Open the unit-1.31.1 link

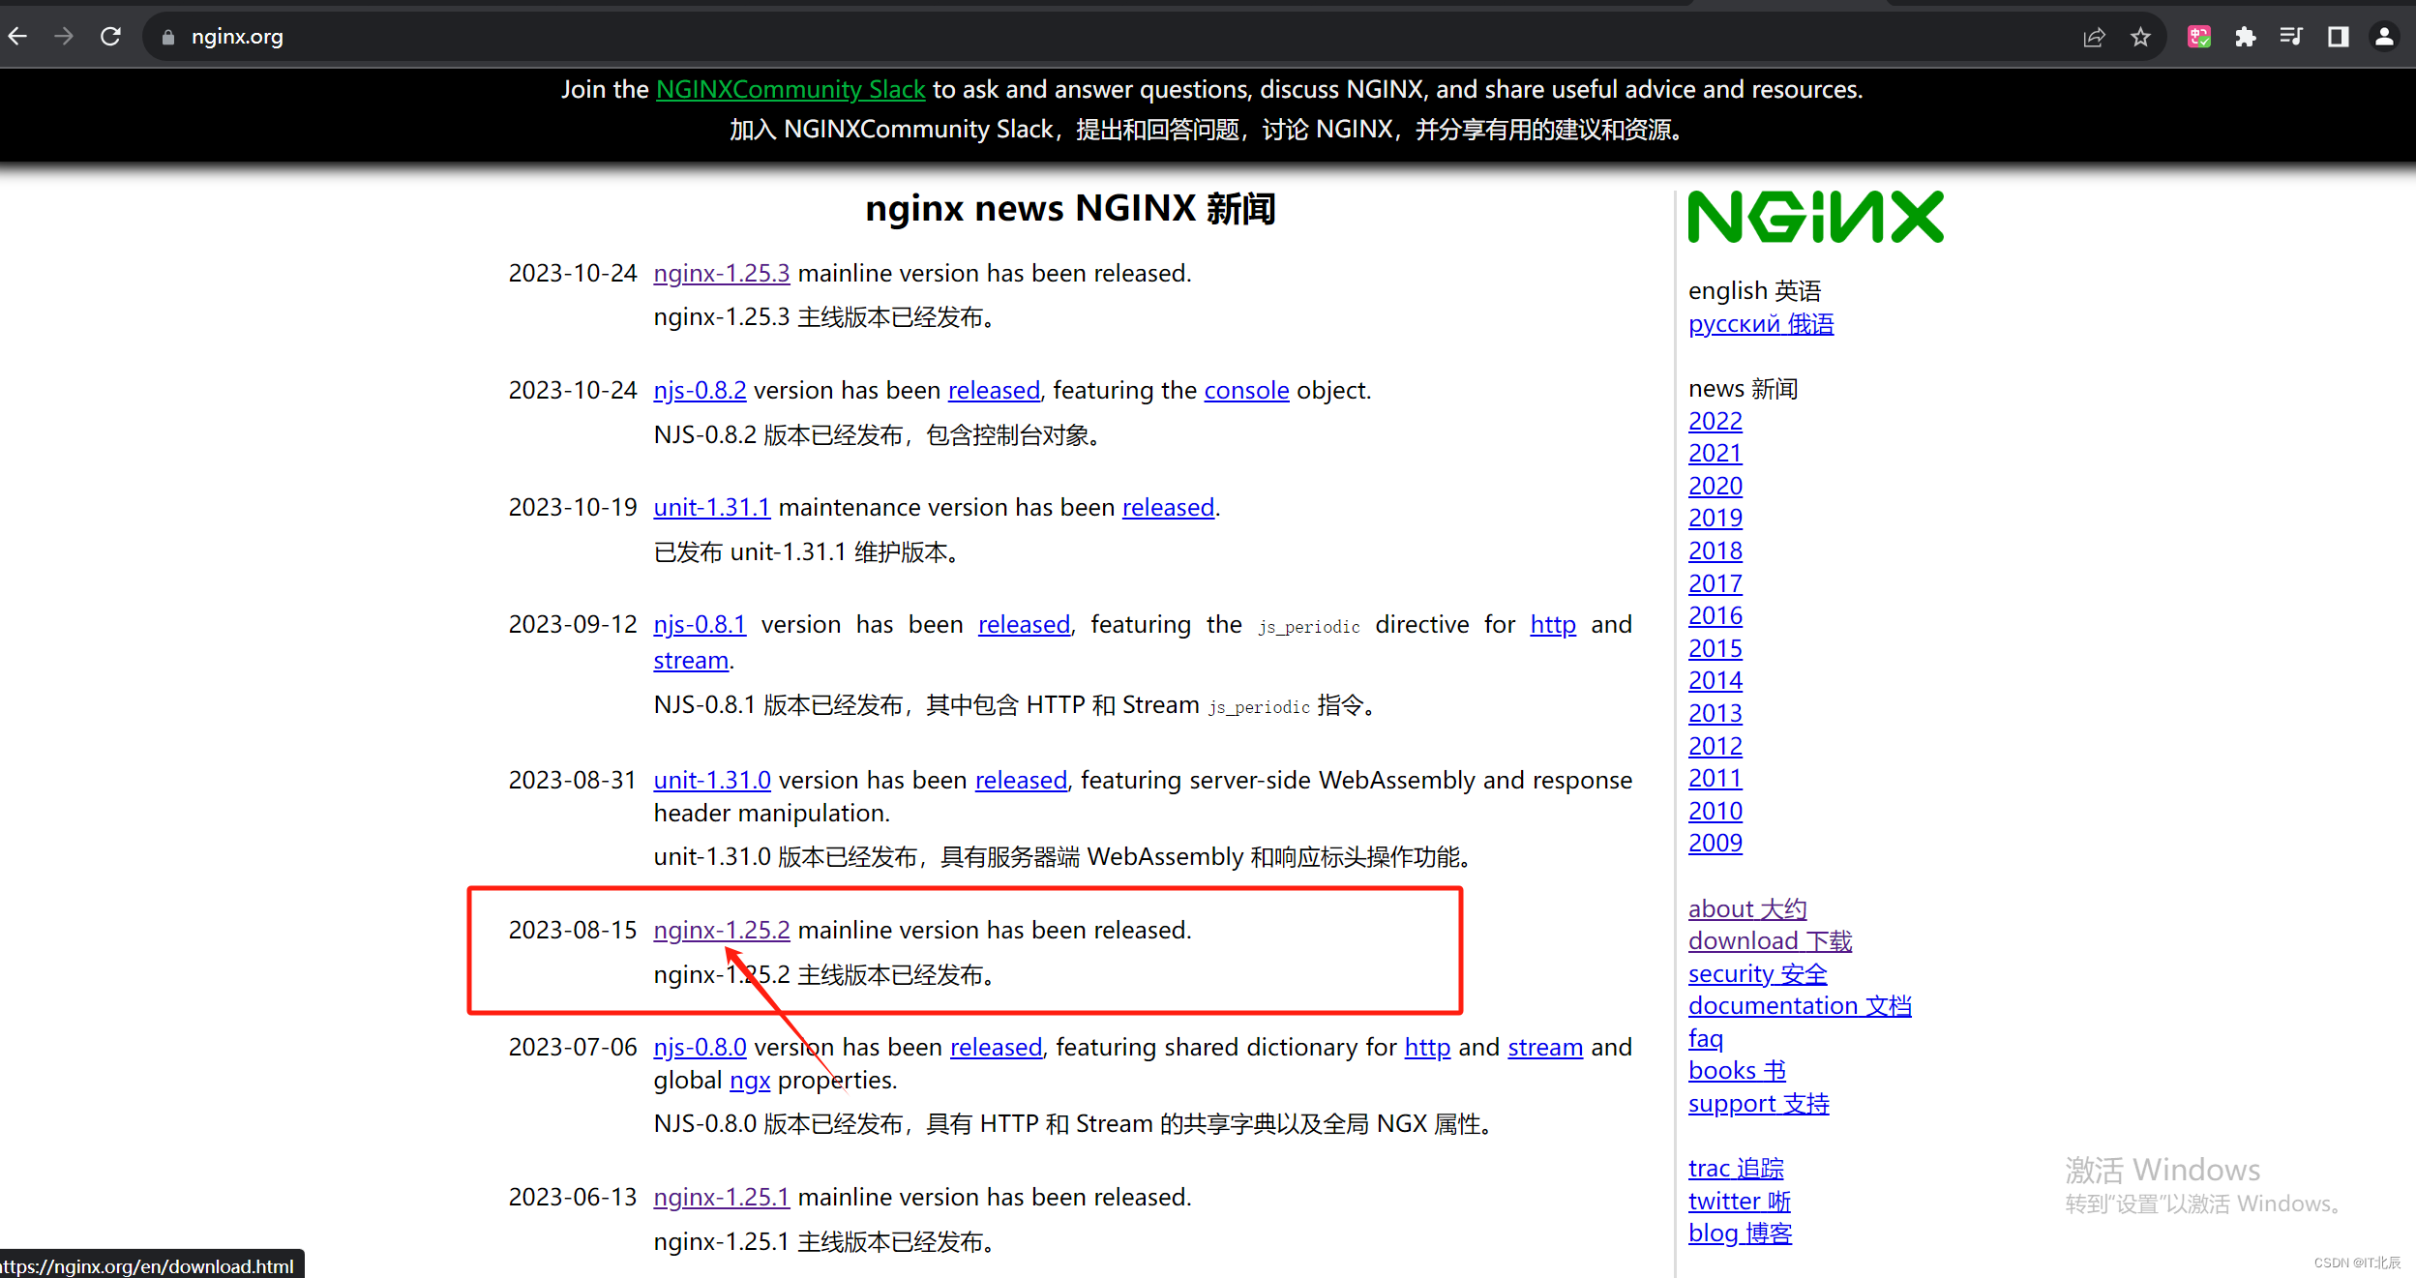[x=712, y=507]
